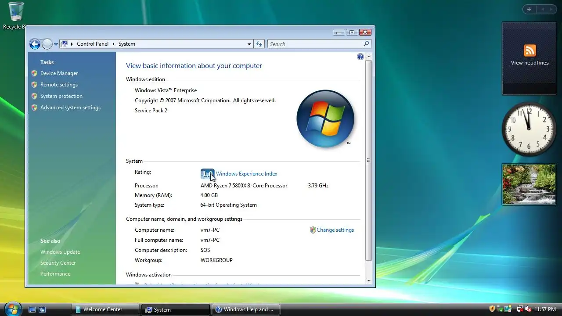The height and width of the screenshot is (316, 562).
Task: Click the 11:57 PM taskbar clock
Action: tap(546, 309)
